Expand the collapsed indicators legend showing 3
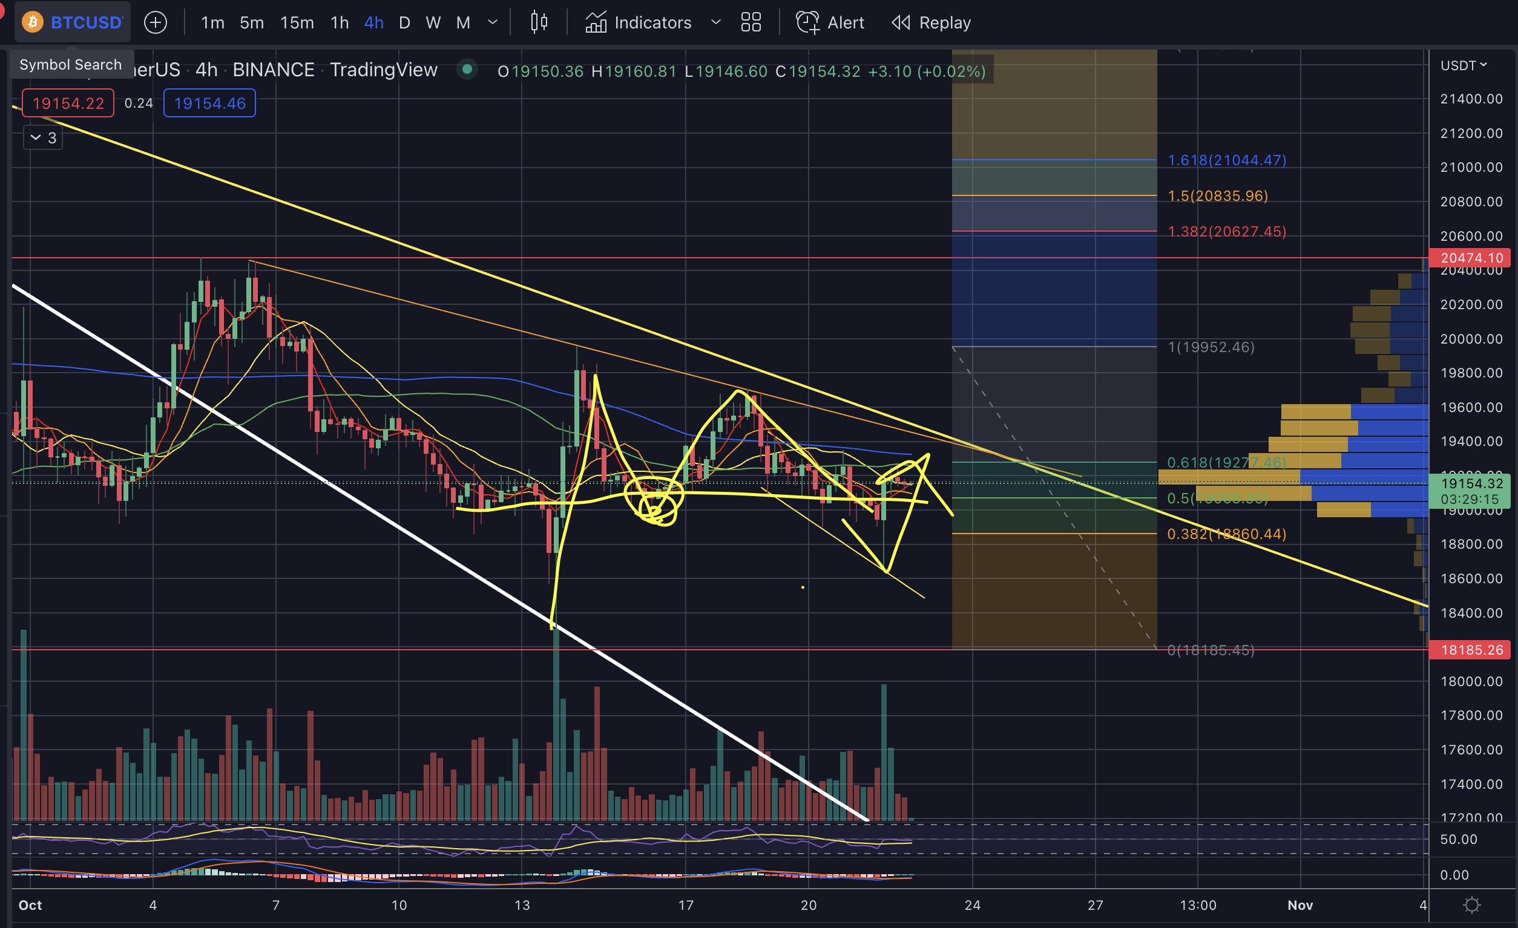Screen dimensions: 1518x928 44,137
